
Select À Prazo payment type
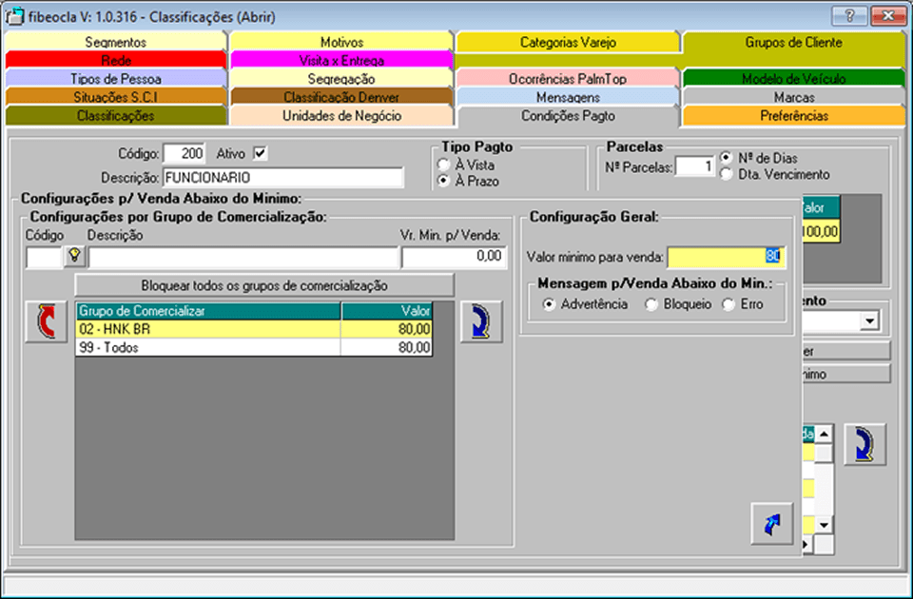(x=444, y=181)
